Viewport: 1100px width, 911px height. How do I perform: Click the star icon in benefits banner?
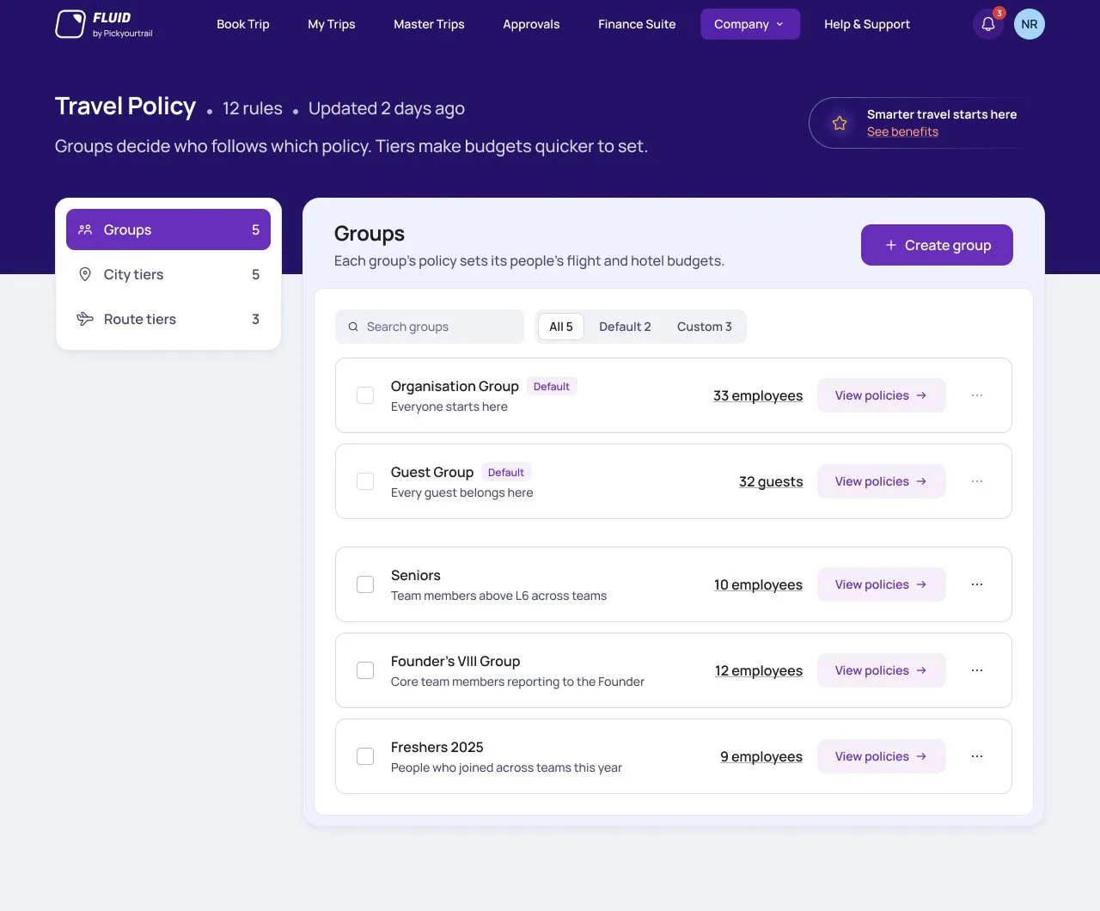[x=840, y=123]
